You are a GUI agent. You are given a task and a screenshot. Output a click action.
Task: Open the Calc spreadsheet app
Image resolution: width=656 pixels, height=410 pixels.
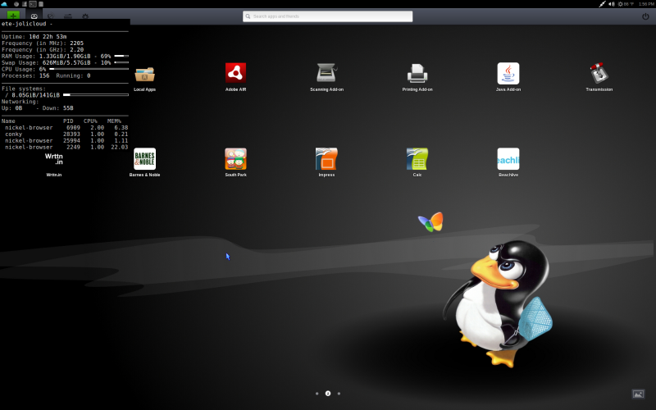[x=417, y=159]
